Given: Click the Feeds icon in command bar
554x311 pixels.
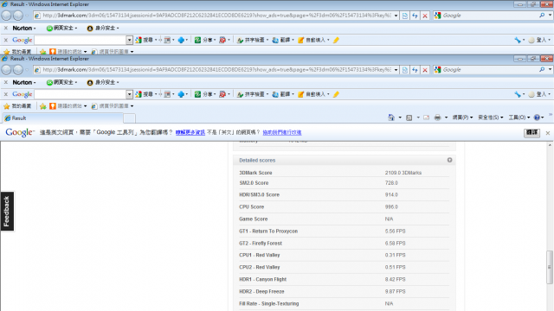Looking at the screenshot, I should coord(409,117).
